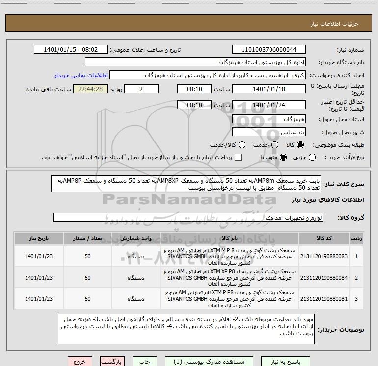
Task: Click the XTM XP P8 product name cell
Action: (230, 278)
